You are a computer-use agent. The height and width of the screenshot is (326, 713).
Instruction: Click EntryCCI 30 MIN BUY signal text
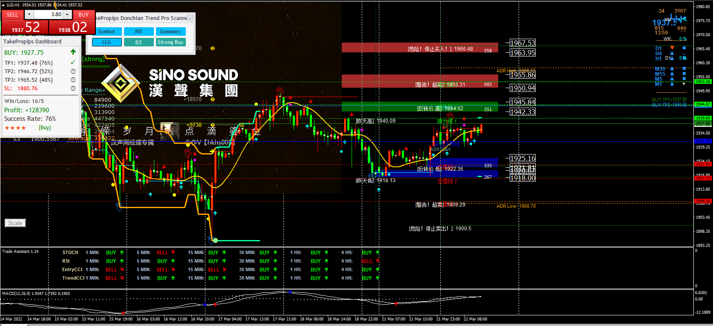coord(265,270)
